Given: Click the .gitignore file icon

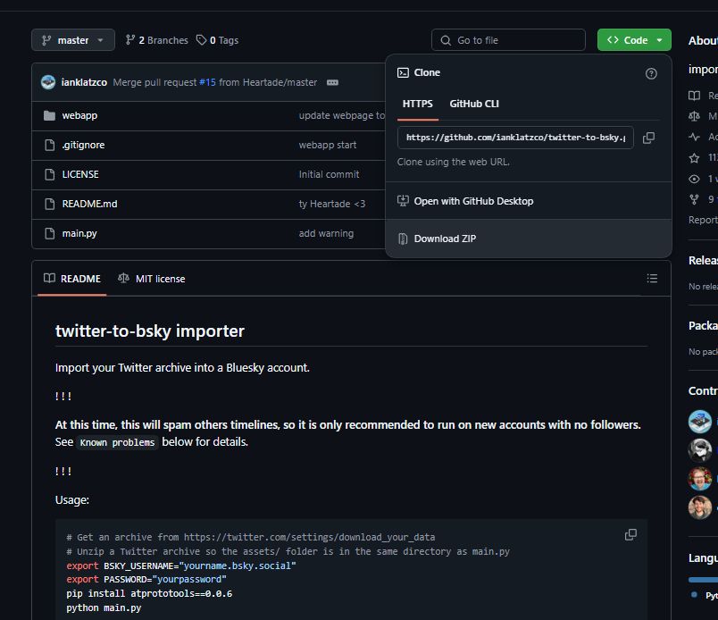Looking at the screenshot, I should (x=49, y=145).
